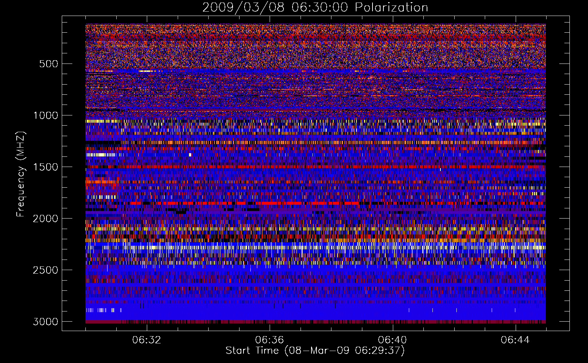Image resolution: width=588 pixels, height=363 pixels.
Task: Click the 1500 frequency tick label
Action: click(x=45, y=167)
